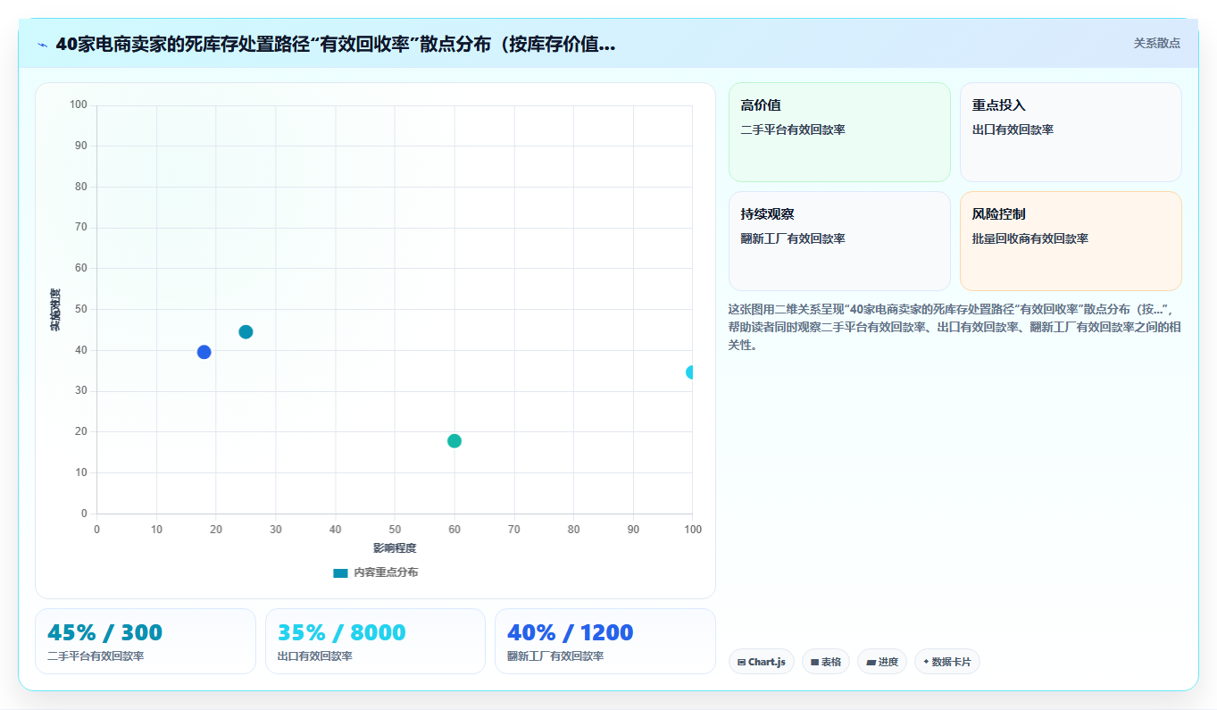Select the 进度 tag chip

click(x=882, y=662)
